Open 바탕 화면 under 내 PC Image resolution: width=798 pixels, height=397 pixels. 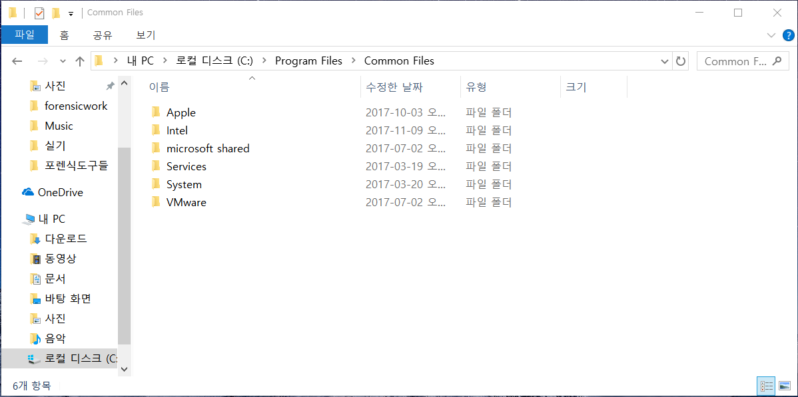point(68,299)
